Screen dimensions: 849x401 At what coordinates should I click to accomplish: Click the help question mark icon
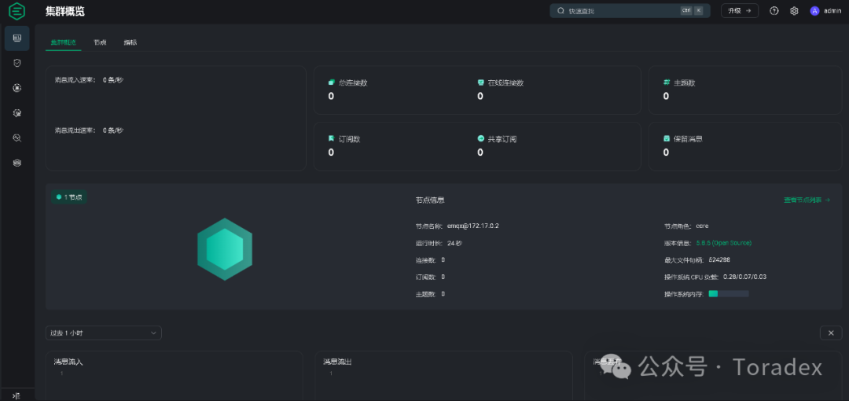tap(774, 11)
